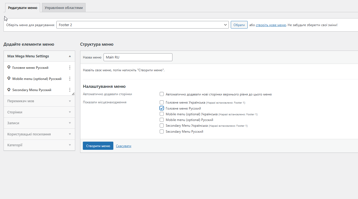
Task: Open three-dot options for Mobile menu Русский
Action: 70,79
